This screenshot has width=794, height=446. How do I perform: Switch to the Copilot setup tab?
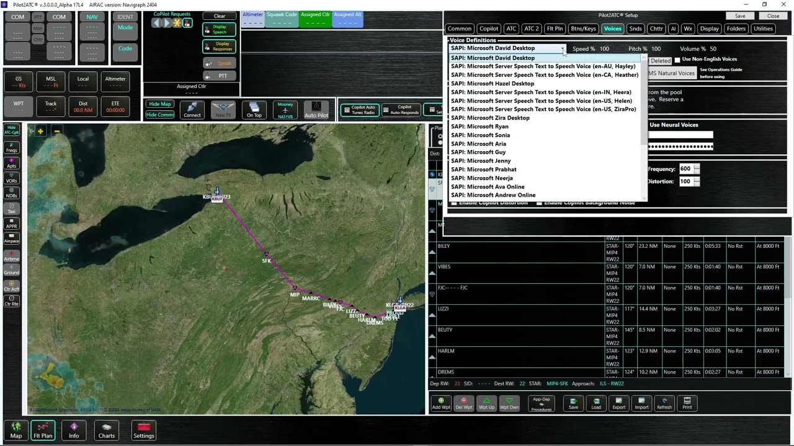pos(489,28)
